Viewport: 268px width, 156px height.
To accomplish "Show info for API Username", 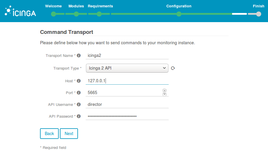I will tap(79, 104).
